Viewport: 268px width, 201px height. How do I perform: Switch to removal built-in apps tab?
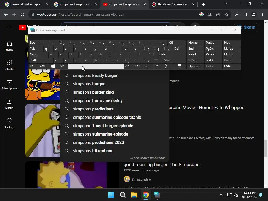[x=26, y=4]
